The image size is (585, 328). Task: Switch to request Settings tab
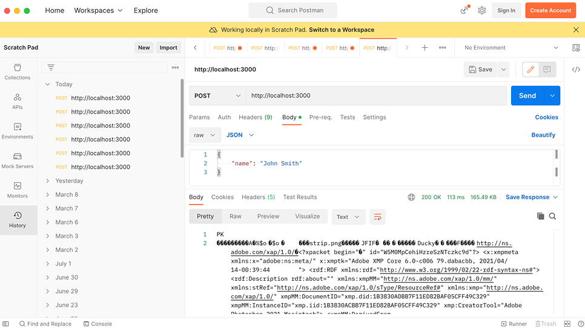374,117
